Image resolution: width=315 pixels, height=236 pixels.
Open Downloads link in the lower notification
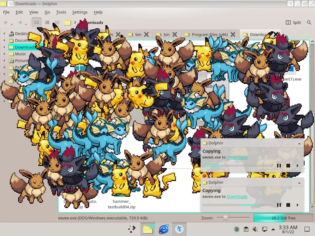[237, 196]
